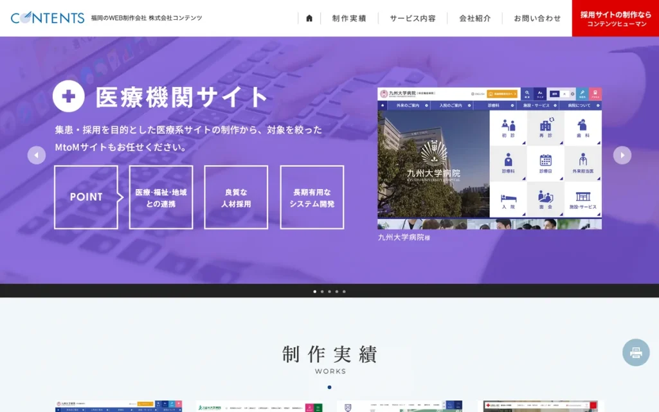Click the 制作実績 WORKS heading
Image resolution: width=659 pixels, height=412 pixels.
tap(330, 359)
